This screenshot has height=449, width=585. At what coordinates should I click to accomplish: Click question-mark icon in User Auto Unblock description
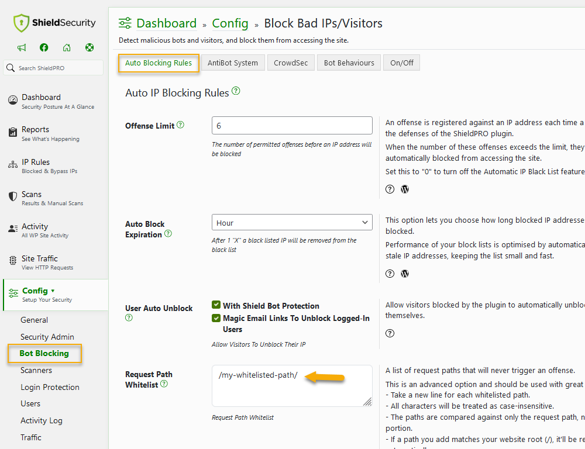coord(390,333)
